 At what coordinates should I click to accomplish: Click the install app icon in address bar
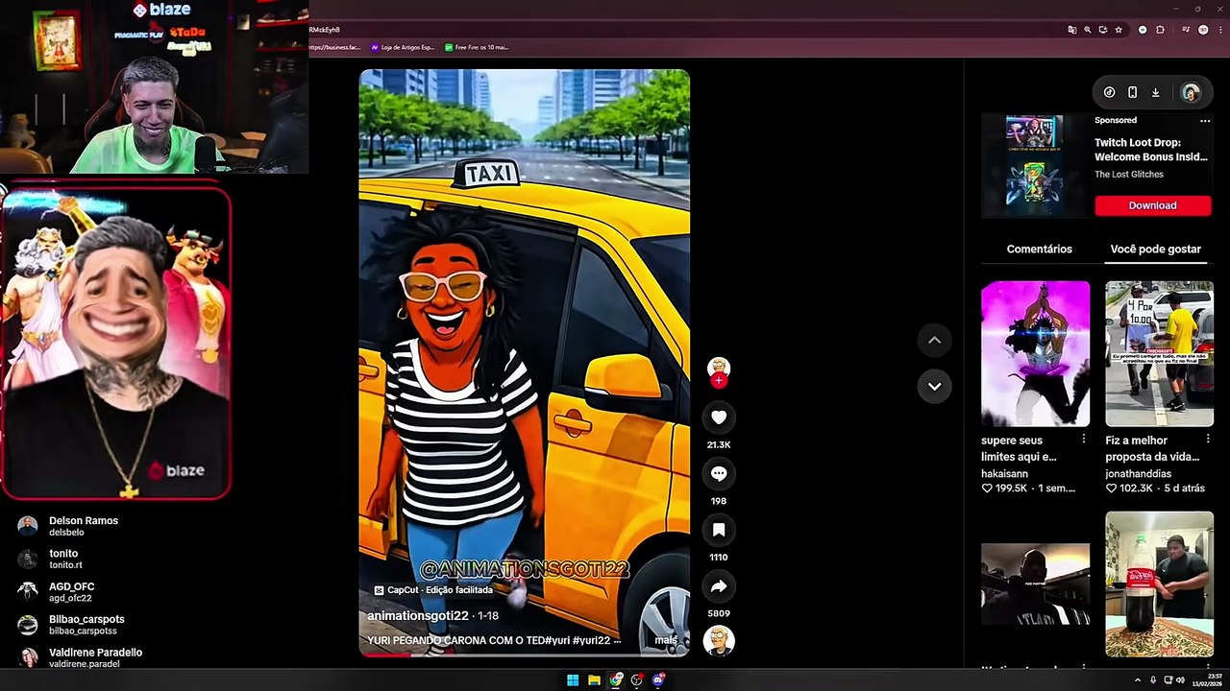tap(1103, 30)
